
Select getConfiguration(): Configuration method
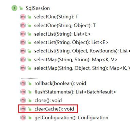point(71,117)
